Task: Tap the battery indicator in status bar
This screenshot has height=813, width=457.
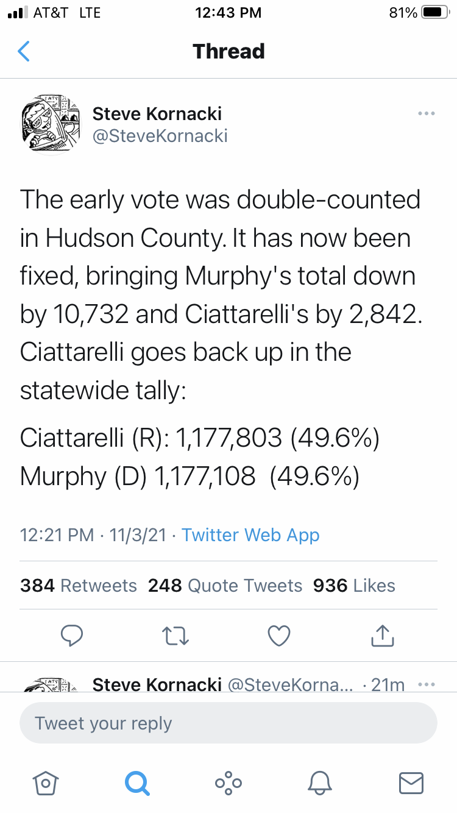Action: coord(434,12)
